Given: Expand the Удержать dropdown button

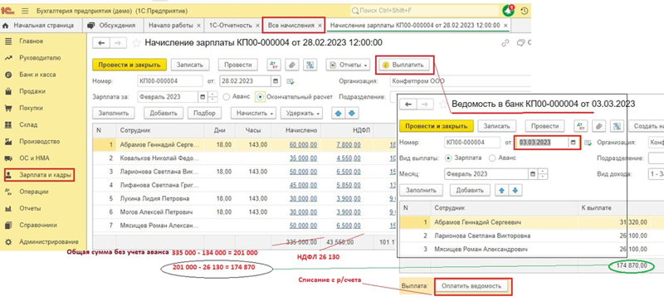Looking at the screenshot, I should 301,113.
